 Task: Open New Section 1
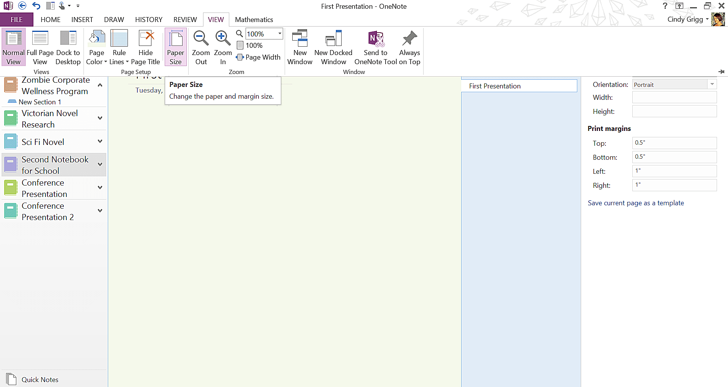39,102
